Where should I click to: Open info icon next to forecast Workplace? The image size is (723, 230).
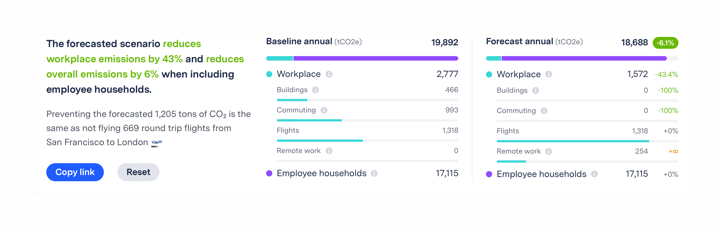tap(548, 74)
